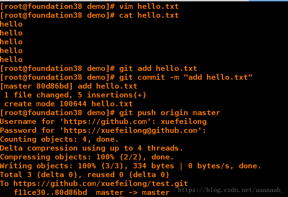Click the blog.csdn.net watermark link
288x197 pixels.
[x=231, y=190]
